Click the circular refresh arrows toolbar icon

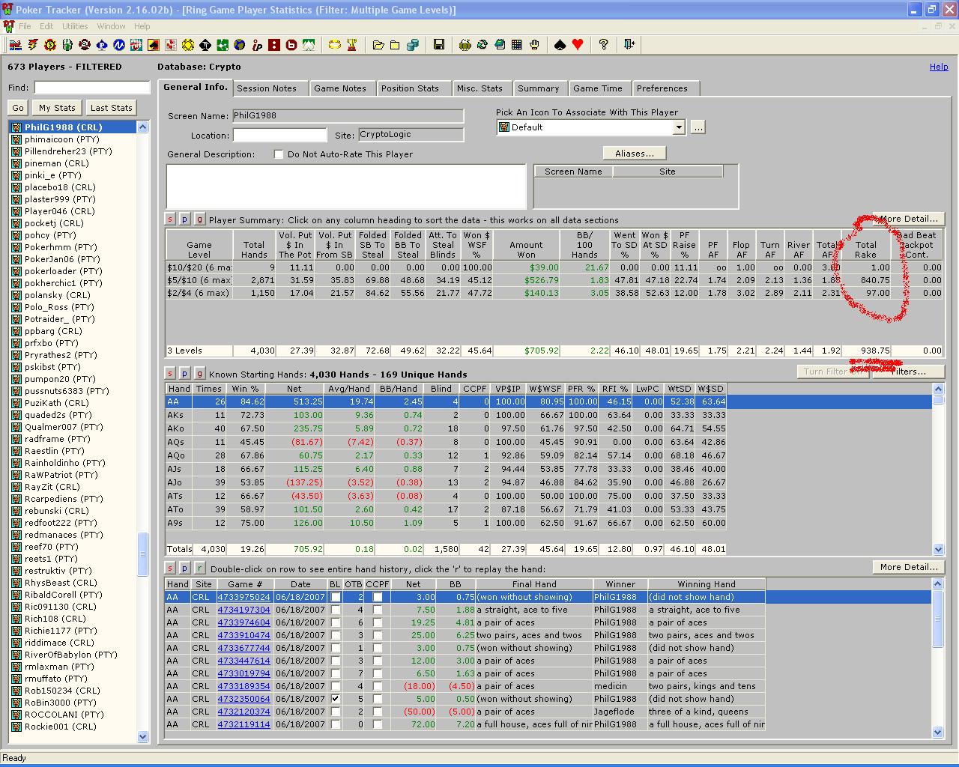482,45
